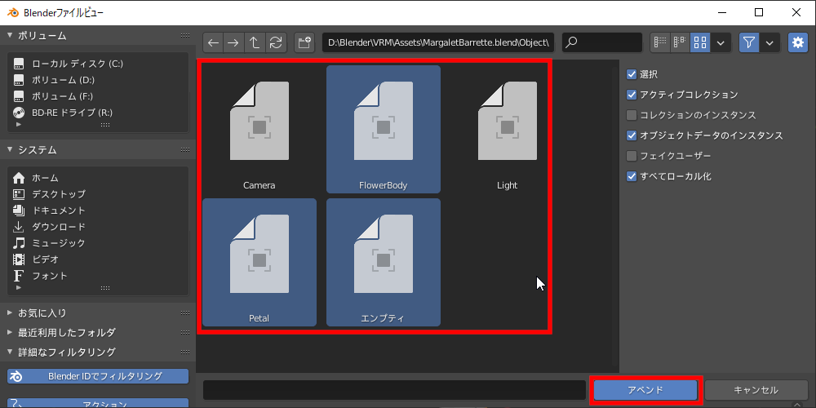Enable フェイクユーザー checkbox
Image resolution: width=816 pixels, height=408 pixels.
point(632,156)
